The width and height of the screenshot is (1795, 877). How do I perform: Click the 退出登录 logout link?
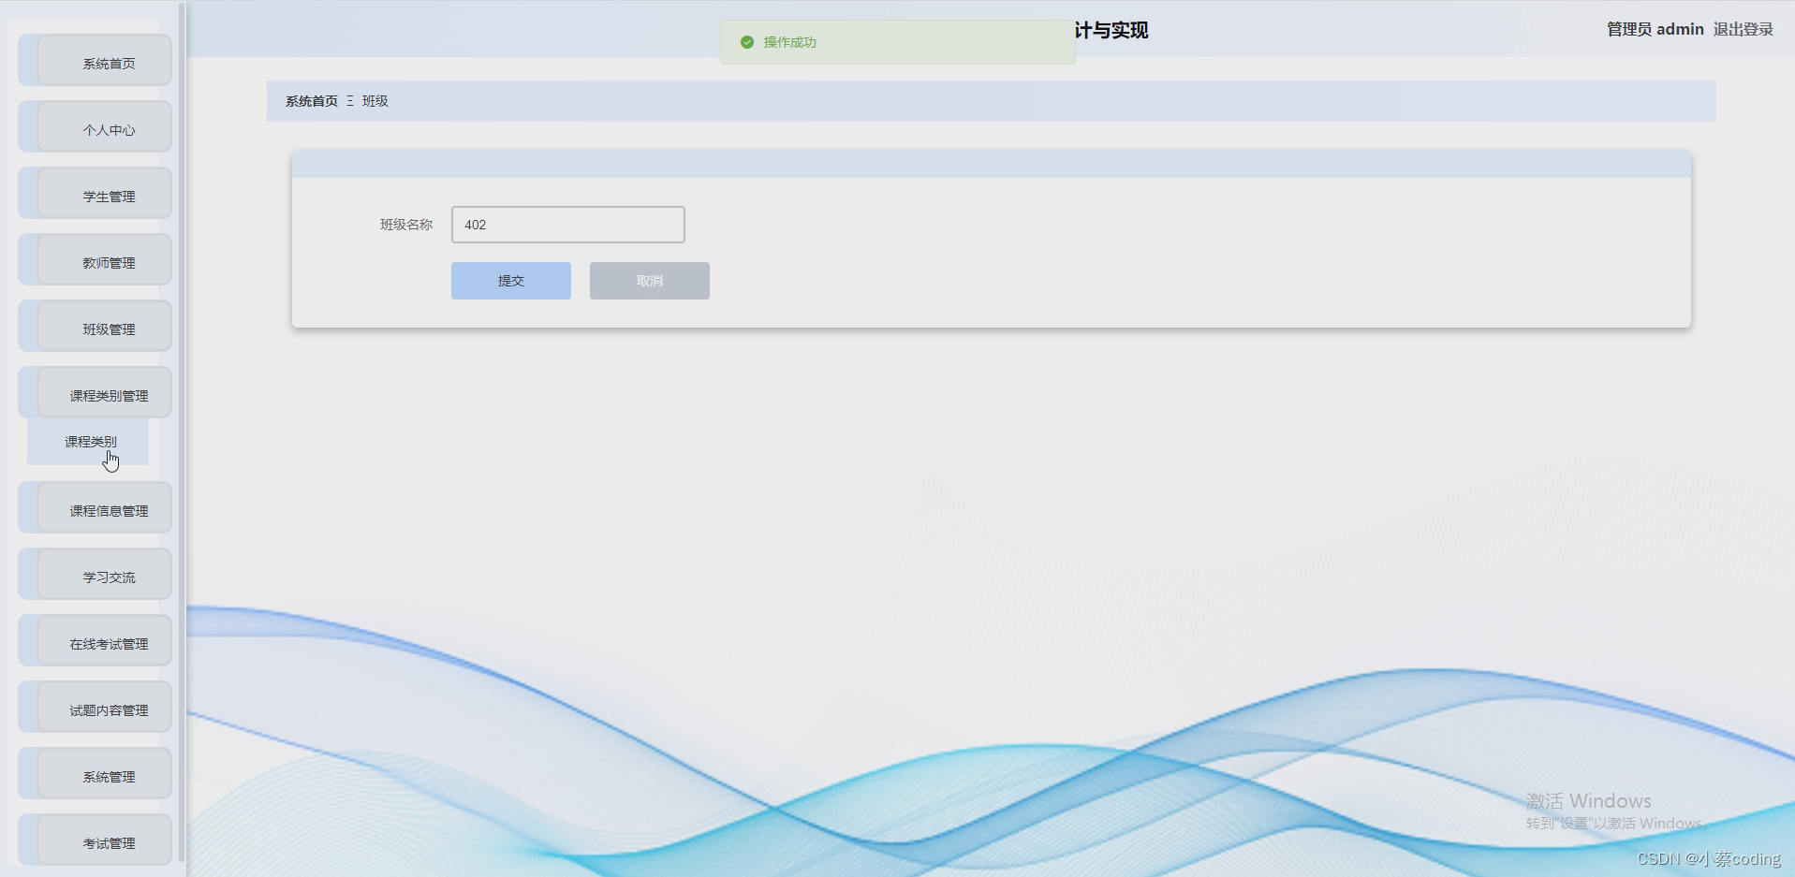tap(1744, 29)
